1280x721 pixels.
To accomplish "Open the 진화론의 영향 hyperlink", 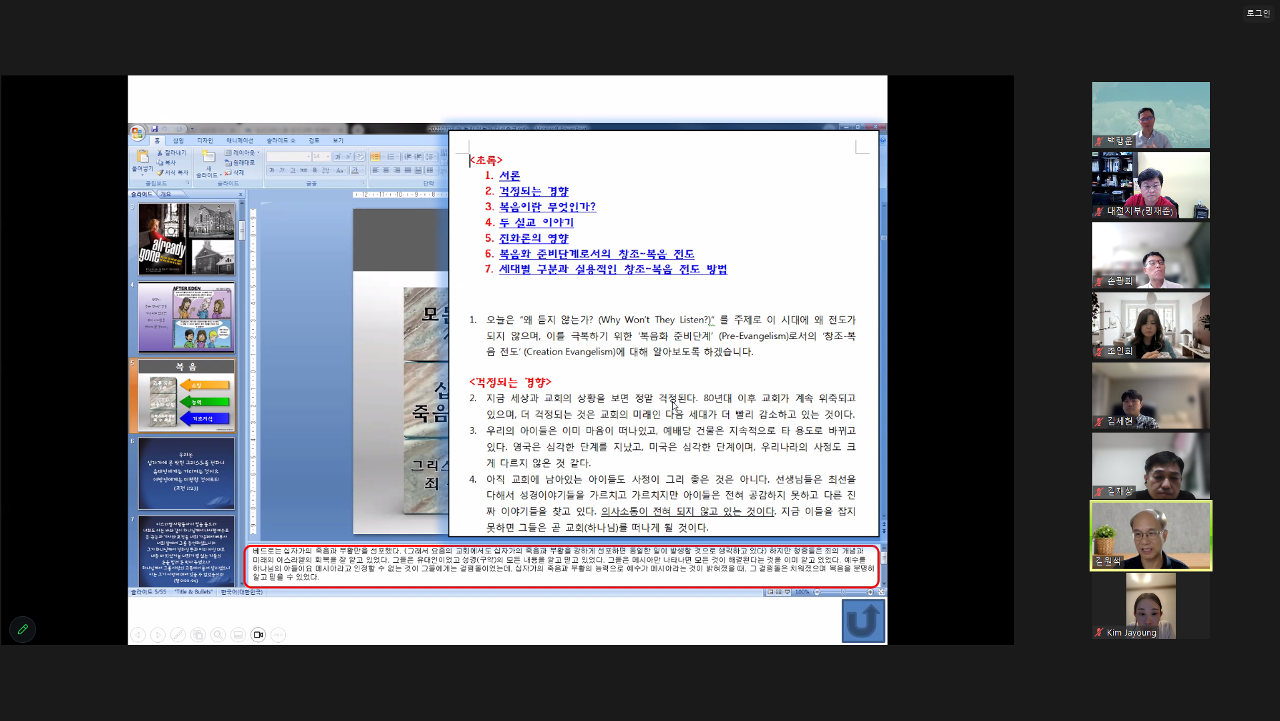I will tap(534, 238).
